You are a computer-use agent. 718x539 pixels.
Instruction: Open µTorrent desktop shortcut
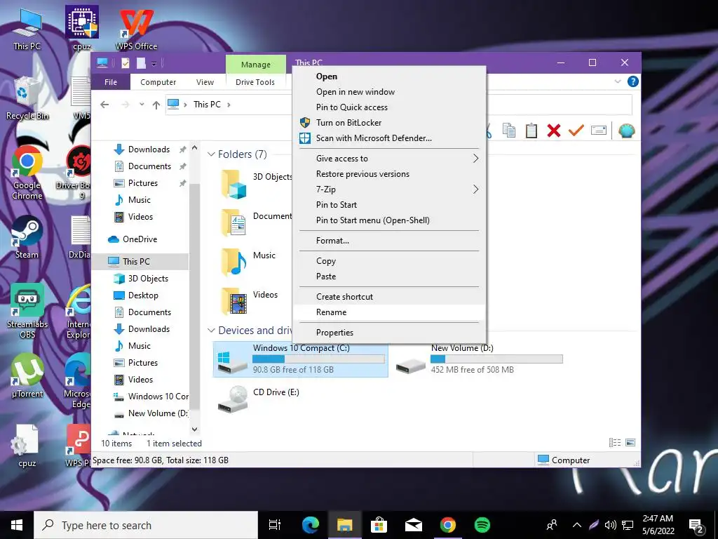[x=27, y=376]
